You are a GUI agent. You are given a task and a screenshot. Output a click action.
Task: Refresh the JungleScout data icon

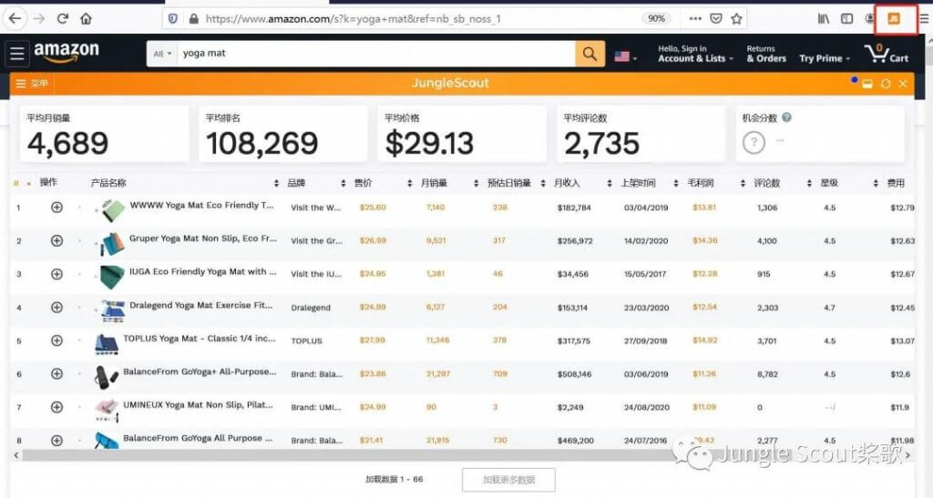[x=886, y=84]
